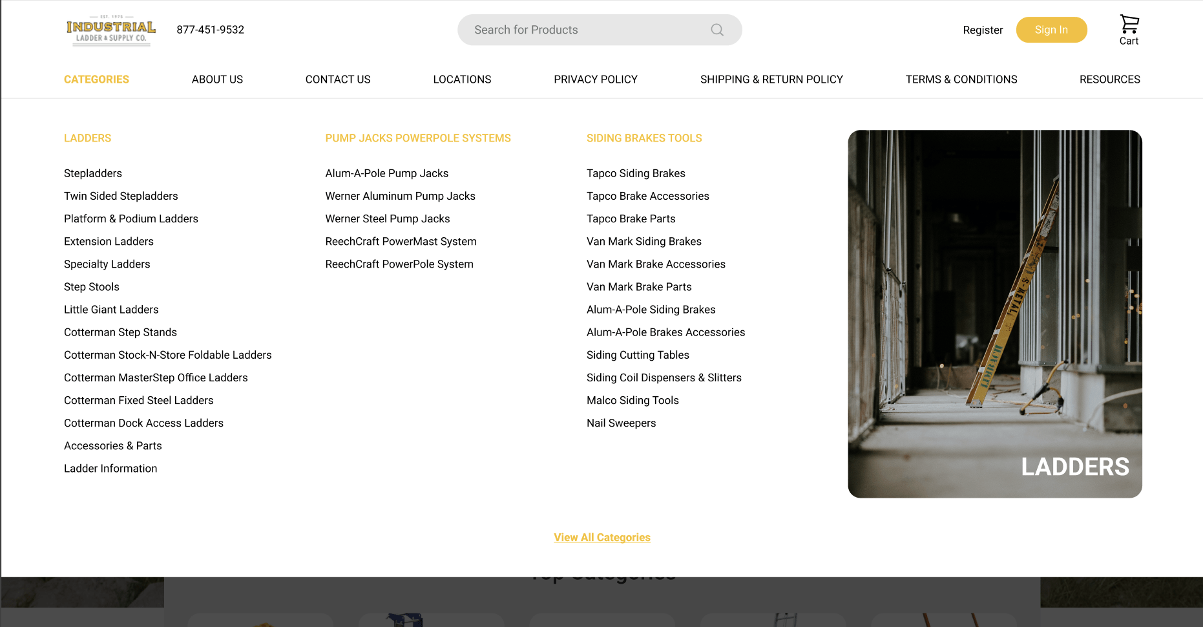Open Alum-A-Pole Siding Brakes

click(651, 309)
